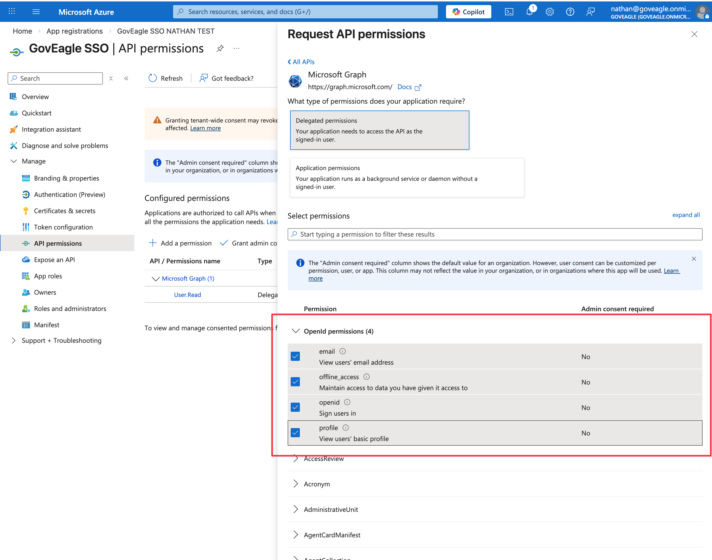Viewport: 712px width, 560px height.
Task: Show info tooltip for profile permission
Action: click(x=346, y=428)
